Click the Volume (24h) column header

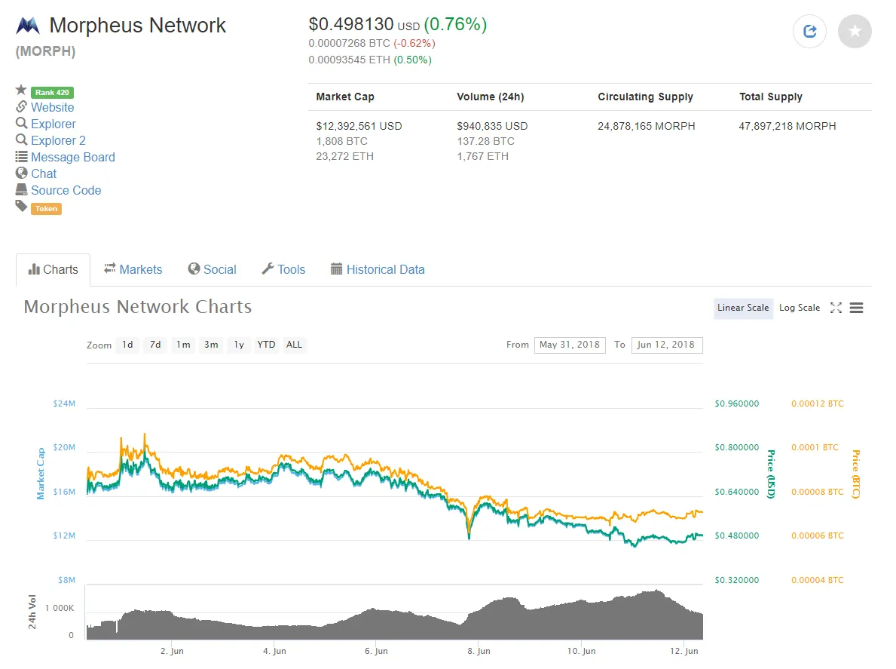point(491,97)
